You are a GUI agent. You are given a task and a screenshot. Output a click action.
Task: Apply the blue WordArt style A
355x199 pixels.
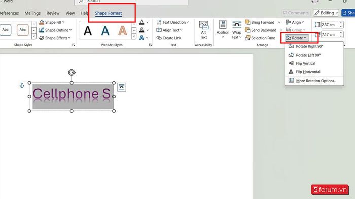pyautogui.click(x=105, y=31)
